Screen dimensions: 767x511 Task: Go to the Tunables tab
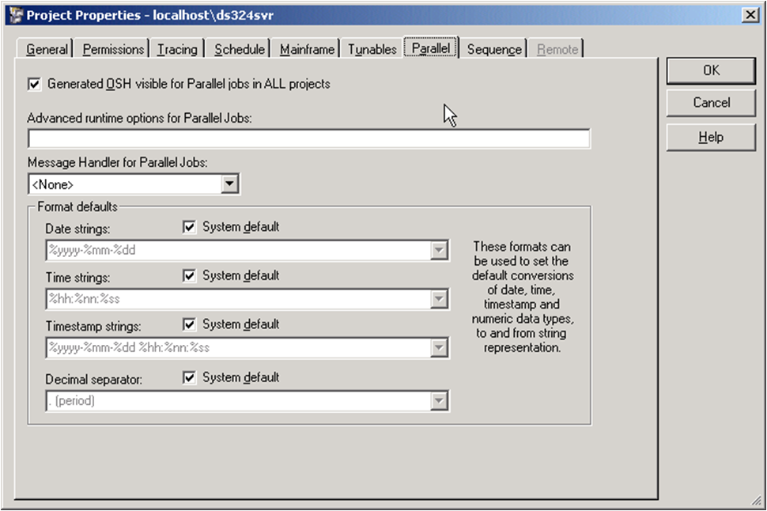point(372,49)
